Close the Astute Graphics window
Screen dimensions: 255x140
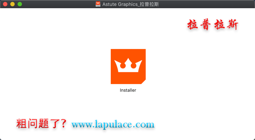(x=5, y=4)
